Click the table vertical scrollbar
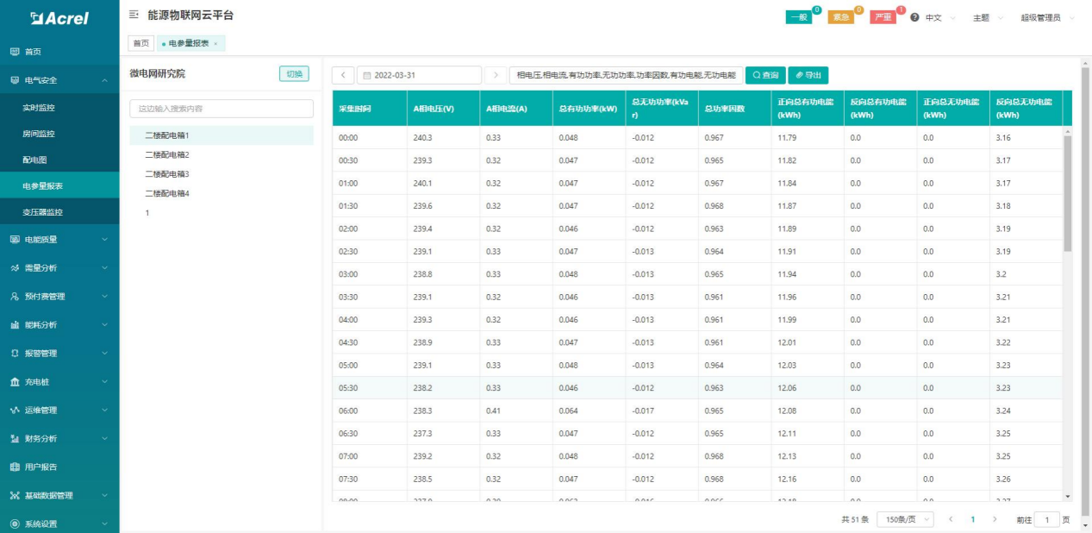The image size is (1092, 533). coord(1069,193)
